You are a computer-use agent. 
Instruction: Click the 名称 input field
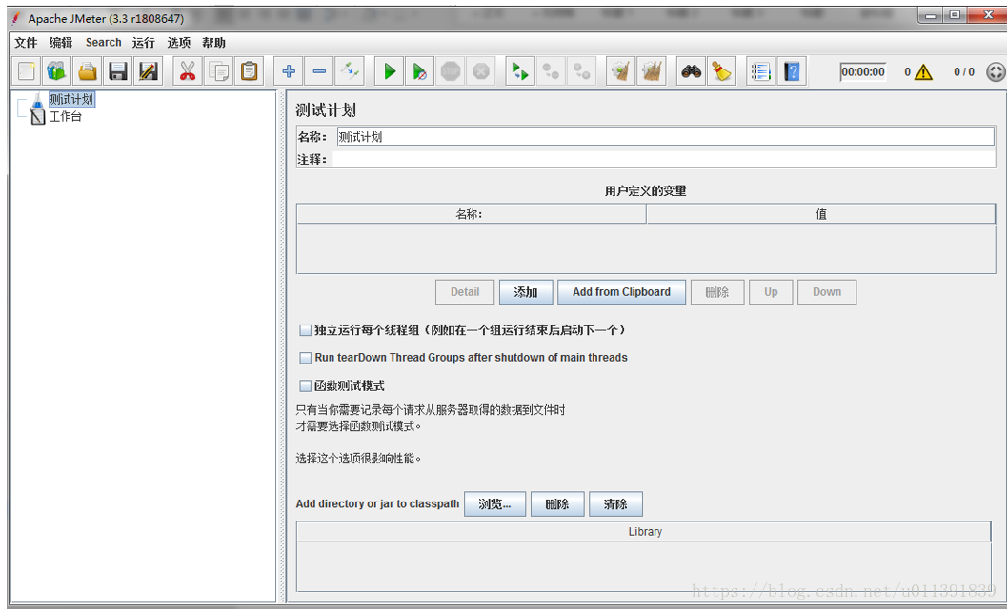[x=665, y=137]
